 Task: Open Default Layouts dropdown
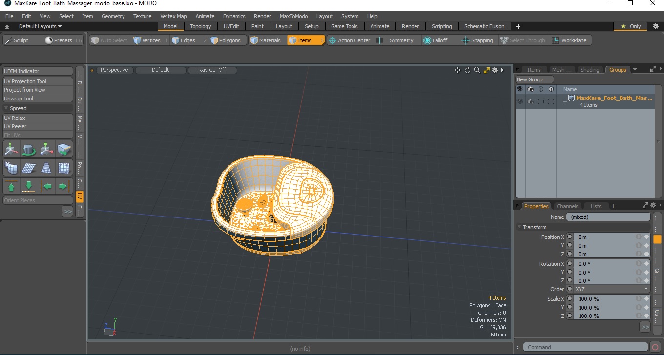(x=40, y=26)
